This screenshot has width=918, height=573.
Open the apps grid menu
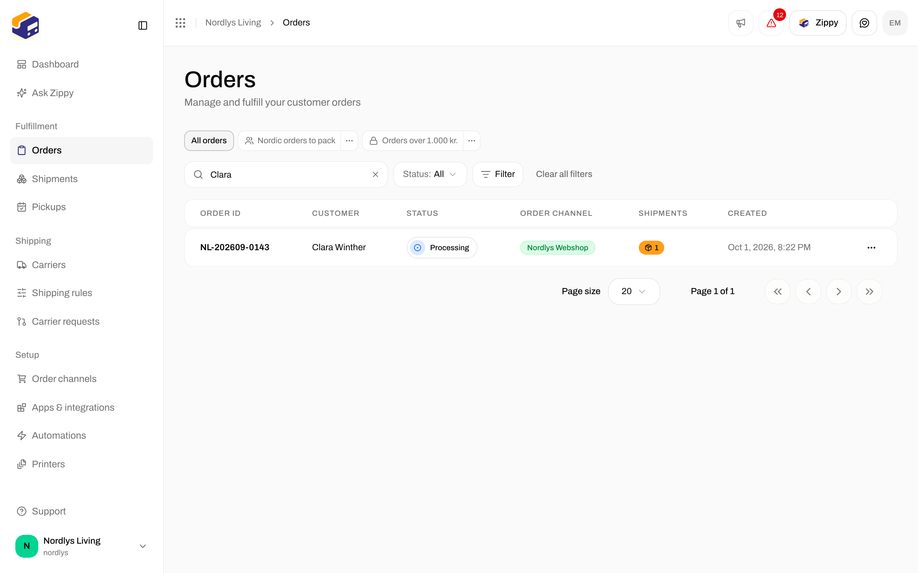(180, 23)
